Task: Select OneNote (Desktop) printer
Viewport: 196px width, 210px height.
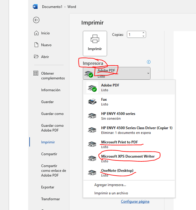Action: click(129, 173)
